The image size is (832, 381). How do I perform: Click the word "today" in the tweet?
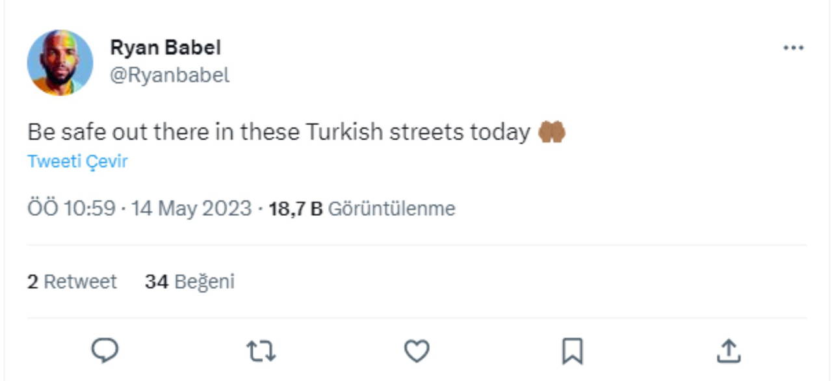tap(499, 133)
